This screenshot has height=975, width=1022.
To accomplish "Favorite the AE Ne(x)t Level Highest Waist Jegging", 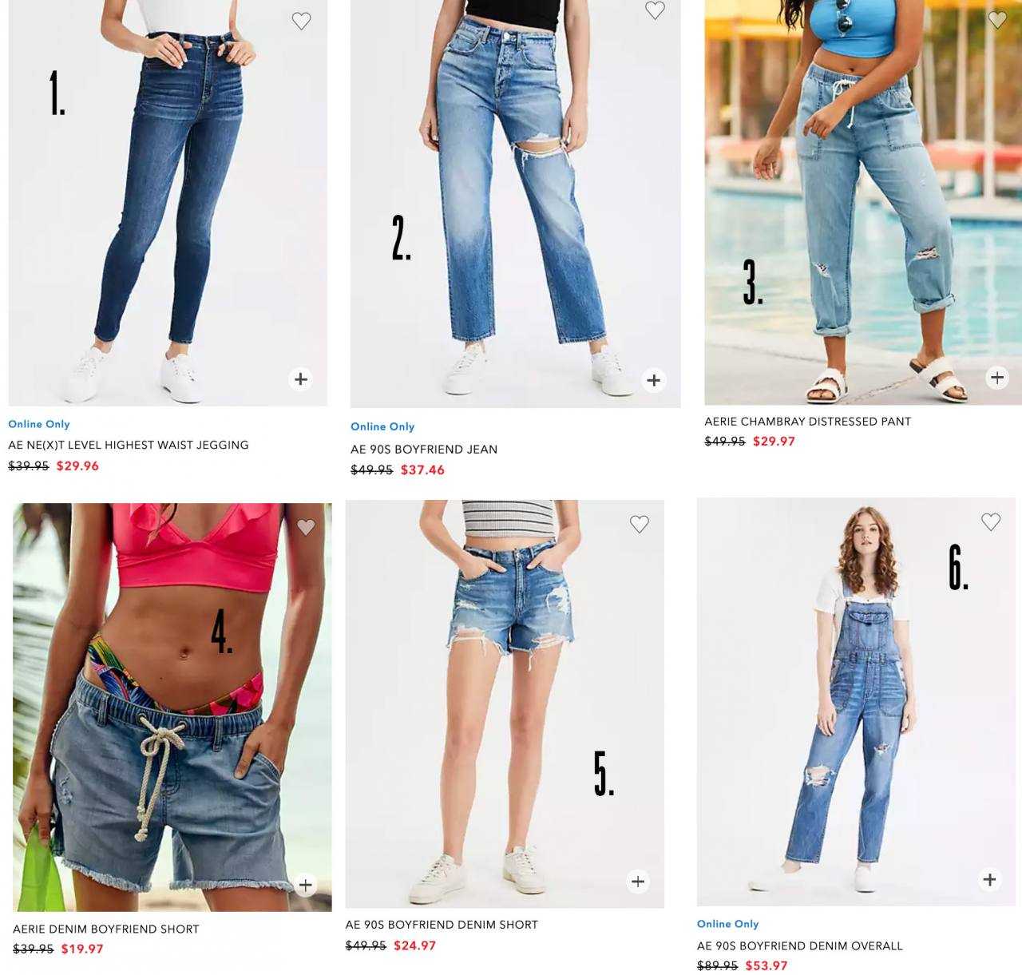I will (x=301, y=21).
